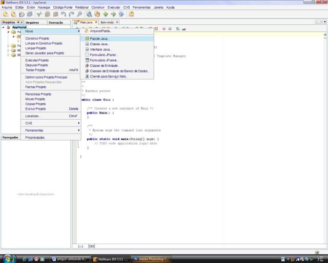The width and height of the screenshot is (328, 263).
Task: Select Limpar e Construir Projeto
Action: [44, 43]
